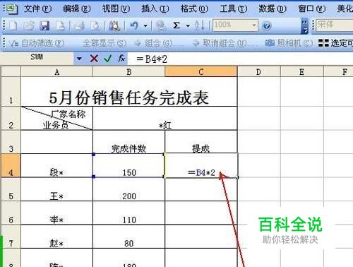Viewport: 353px width, 267px height.
Task: Click cell A7 containing 赵*
Action: [x=56, y=237]
